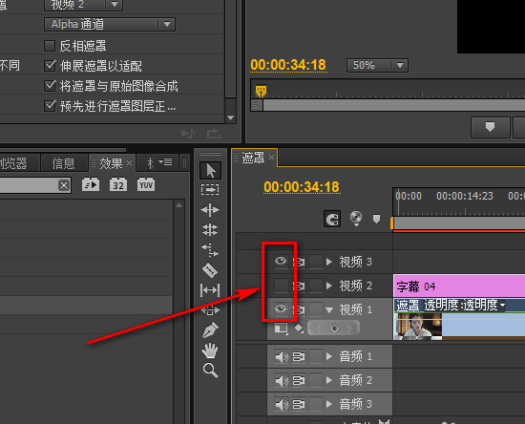Filter effects by Accelerated Effects icon
This screenshot has width=525, height=424.
tap(91, 184)
